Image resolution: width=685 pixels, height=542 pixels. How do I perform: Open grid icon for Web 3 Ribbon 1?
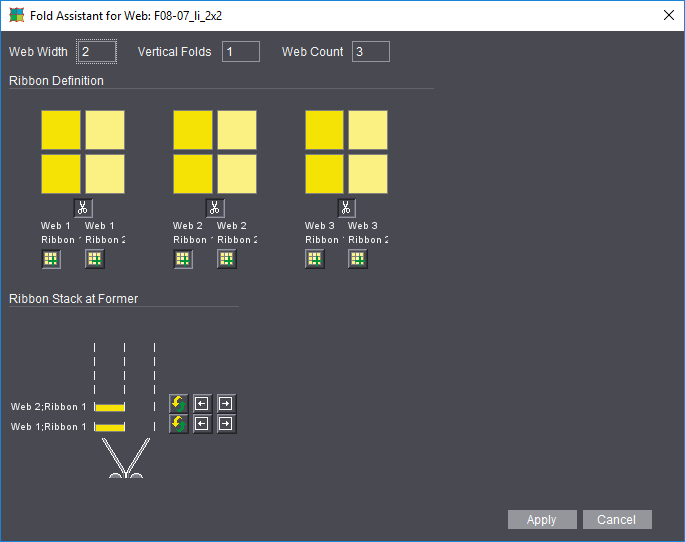[x=315, y=259]
